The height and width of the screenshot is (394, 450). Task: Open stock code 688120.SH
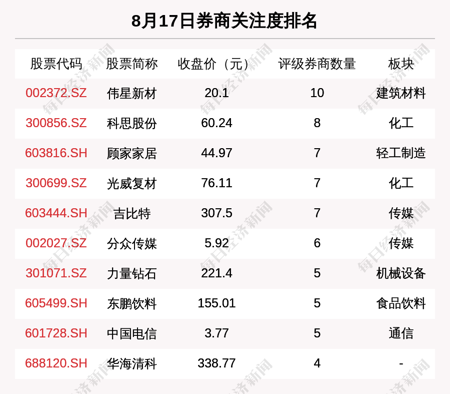56,363
